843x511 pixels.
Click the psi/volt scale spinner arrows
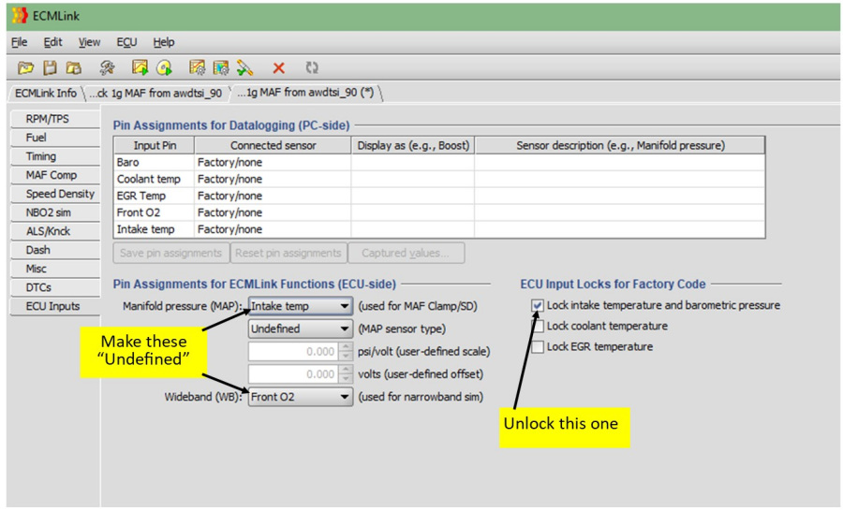[x=346, y=352]
